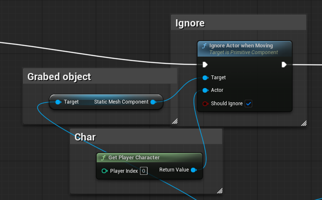Viewport: 322px width, 200px height.
Task: Click the Player Index value field
Action: pyautogui.click(x=144, y=171)
